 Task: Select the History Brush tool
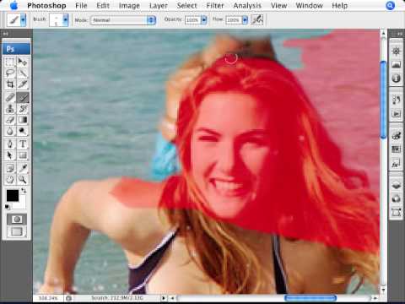coord(23,109)
